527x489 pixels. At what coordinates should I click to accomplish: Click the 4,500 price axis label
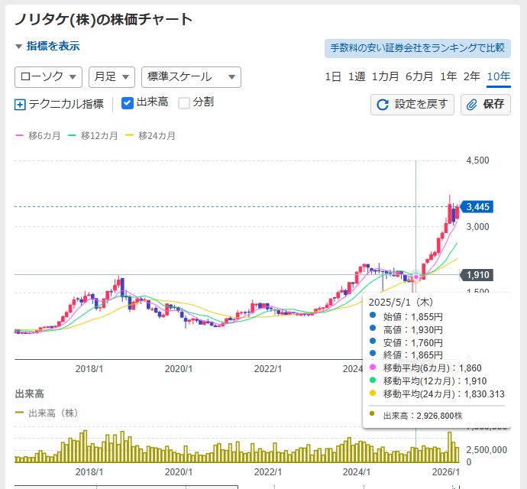tap(477, 160)
